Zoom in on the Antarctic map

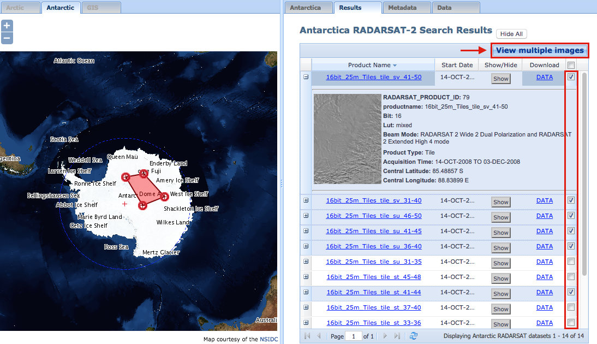click(x=7, y=25)
